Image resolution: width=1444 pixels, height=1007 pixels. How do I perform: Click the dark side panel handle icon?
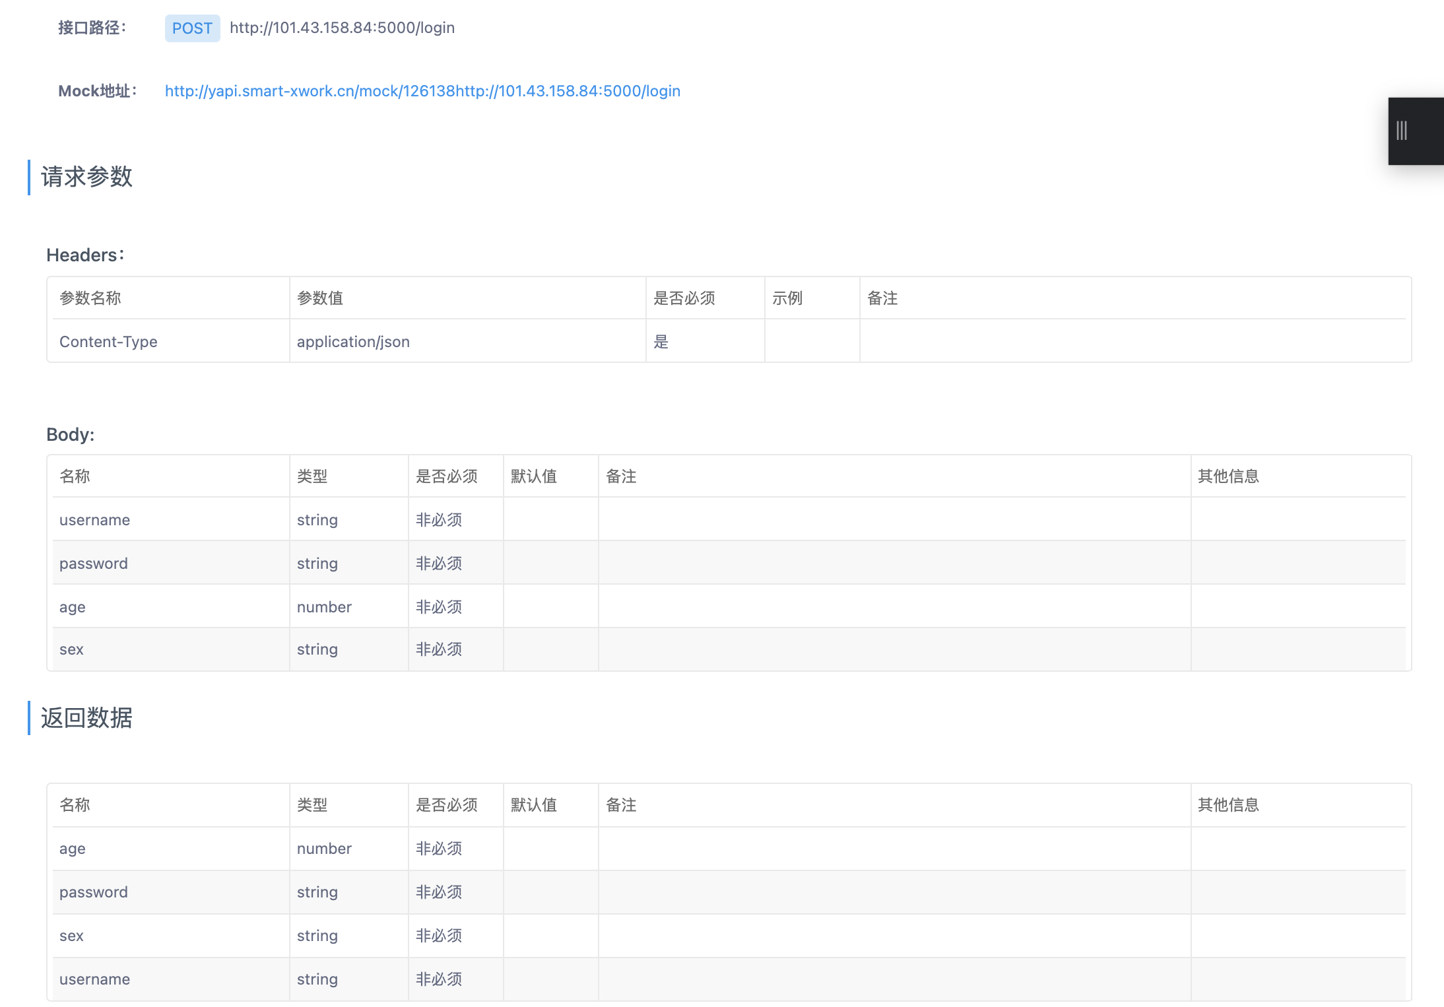coord(1402,131)
